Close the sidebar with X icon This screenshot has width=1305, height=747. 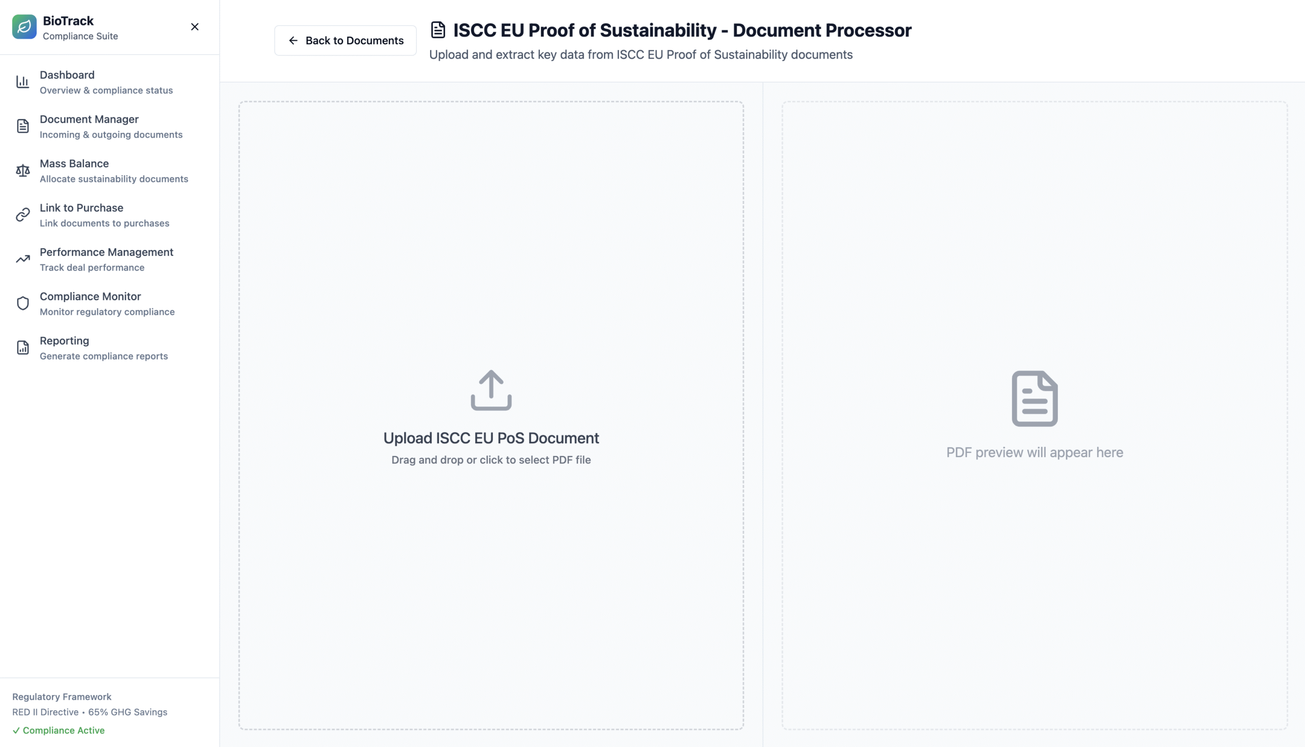pos(195,26)
